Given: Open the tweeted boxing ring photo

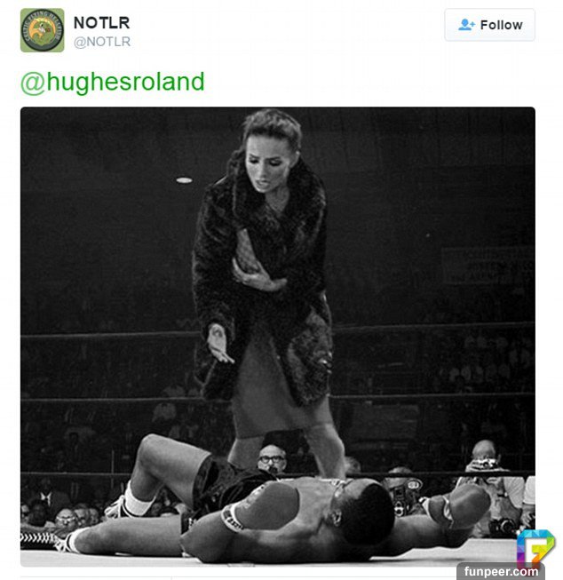Looking at the screenshot, I should click(x=277, y=337).
